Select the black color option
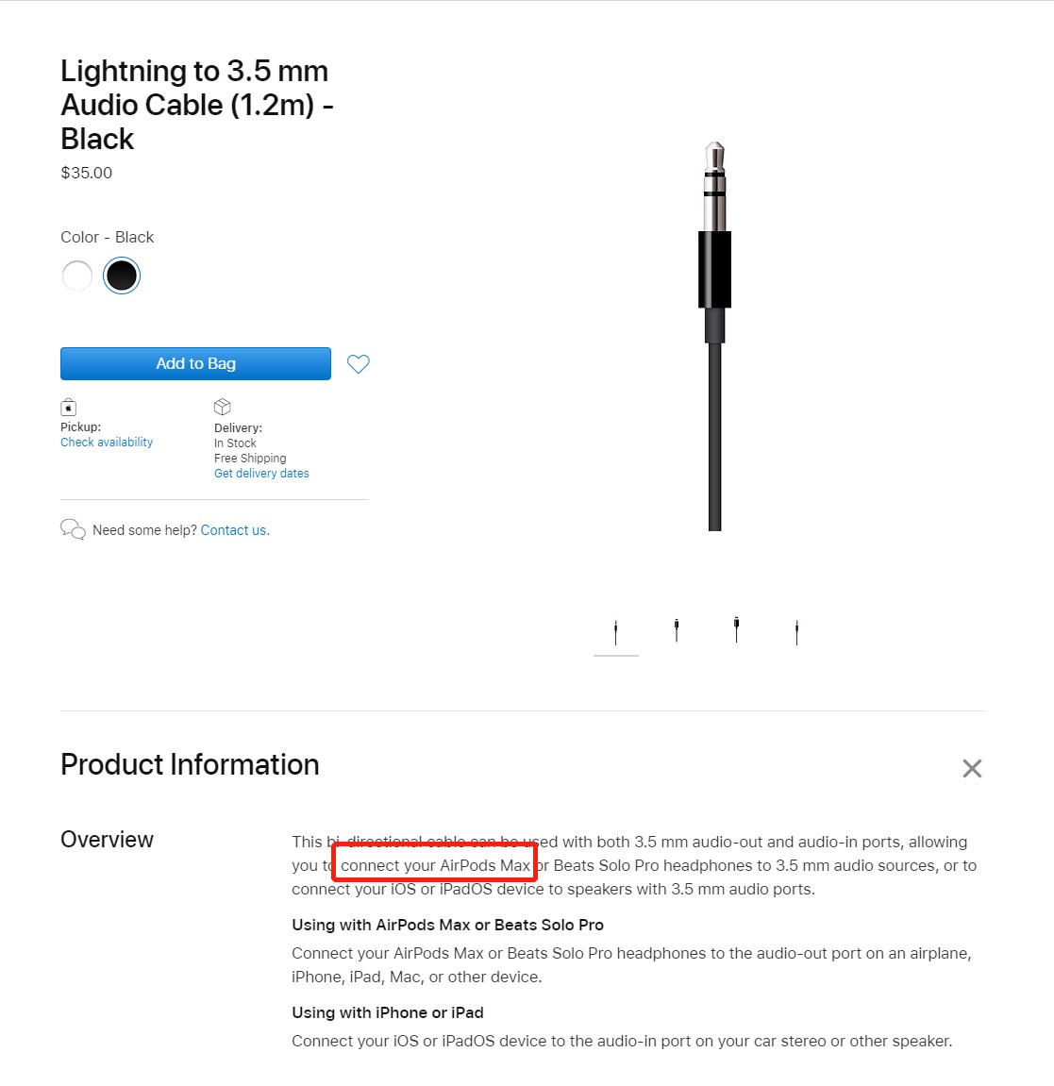 click(121, 276)
